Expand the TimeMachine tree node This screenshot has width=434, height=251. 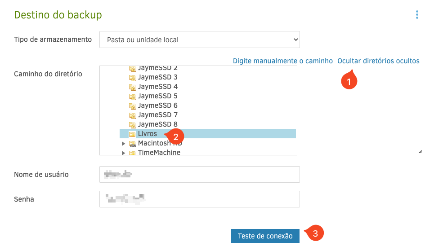tap(124, 153)
